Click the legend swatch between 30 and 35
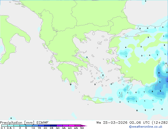Viewport: 168px width, 129px height. coord(60,126)
